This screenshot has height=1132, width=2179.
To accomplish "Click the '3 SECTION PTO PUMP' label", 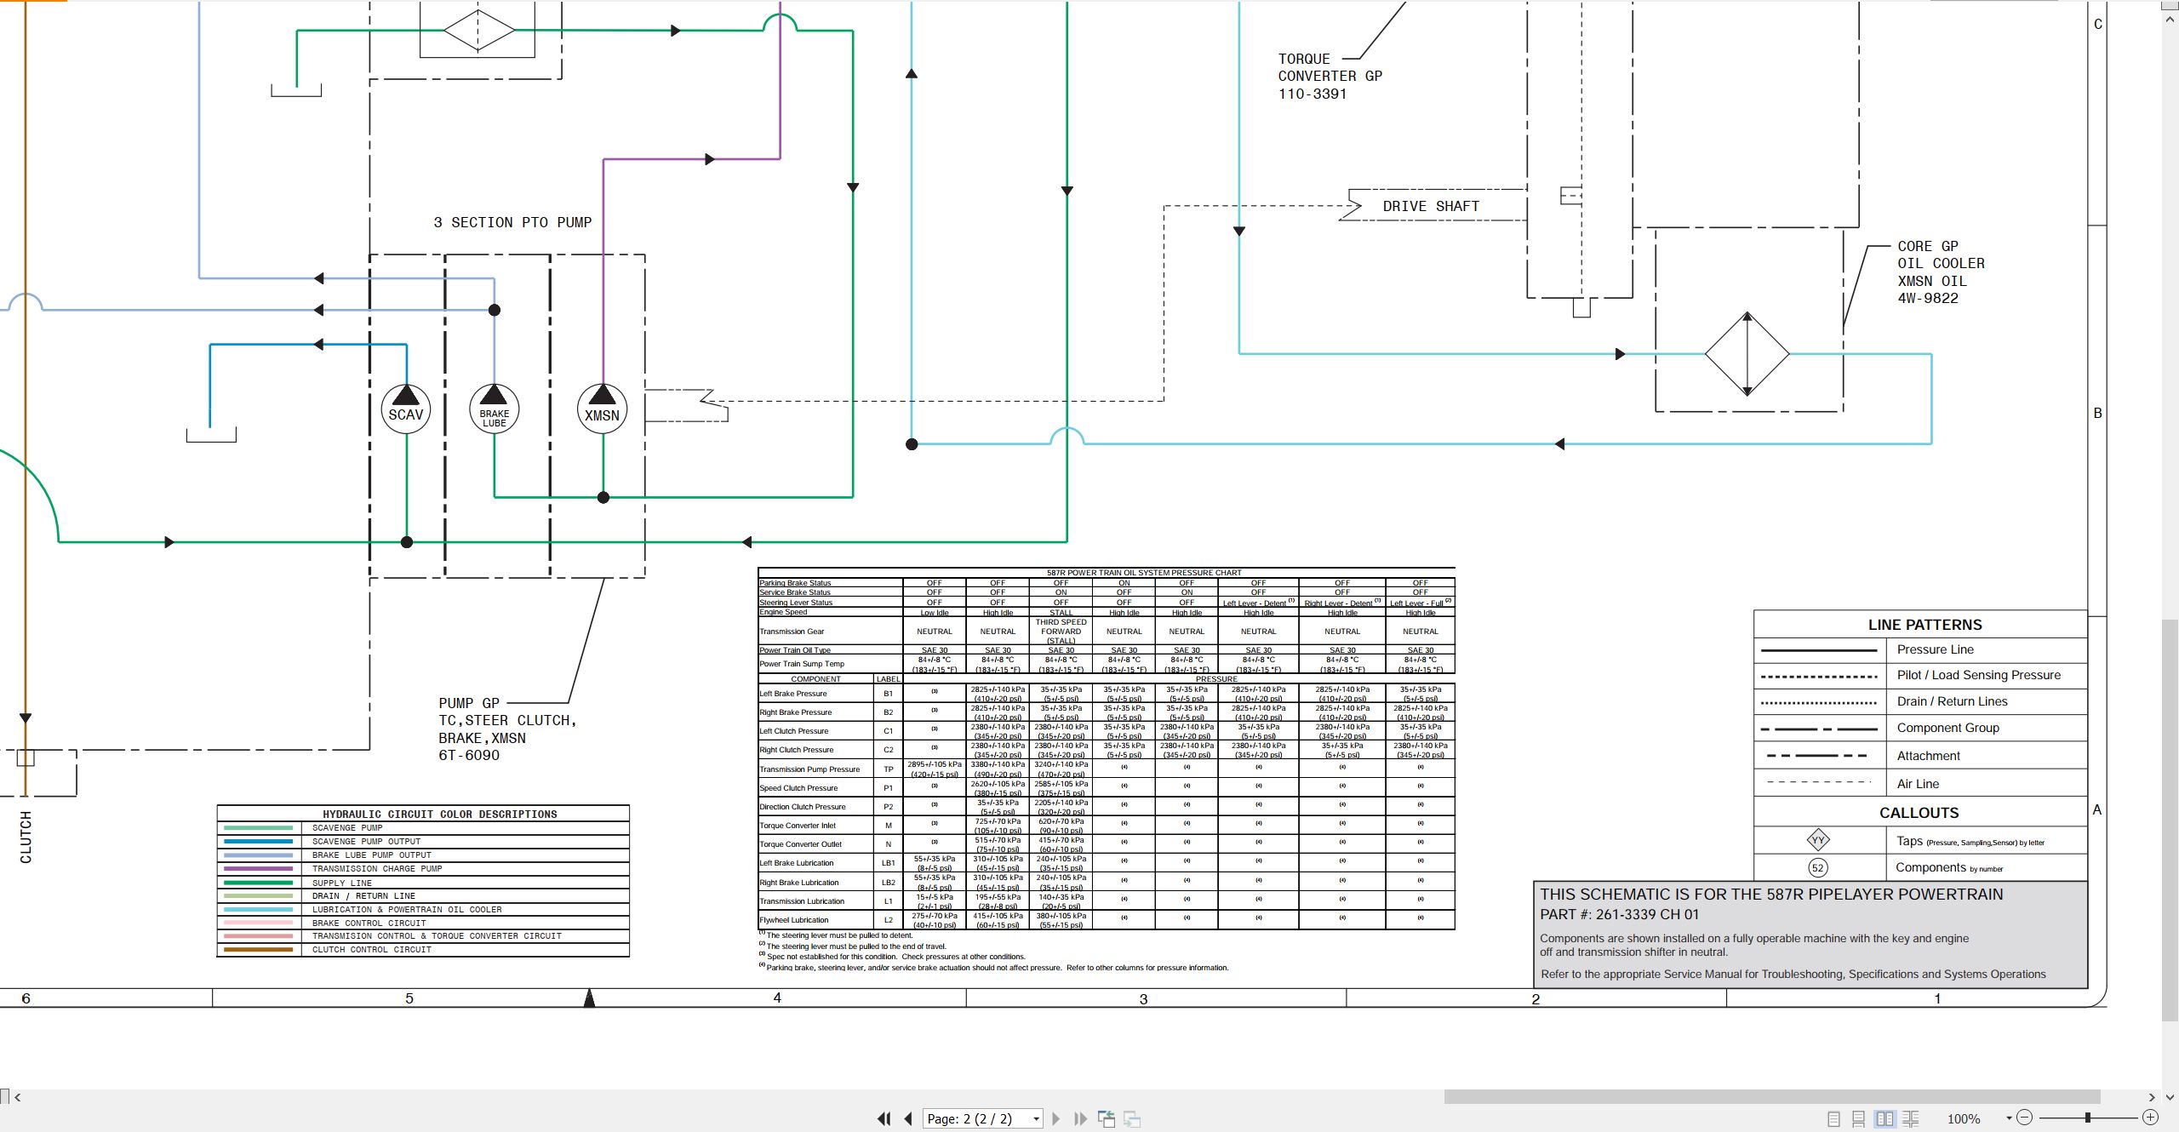I will point(512,222).
